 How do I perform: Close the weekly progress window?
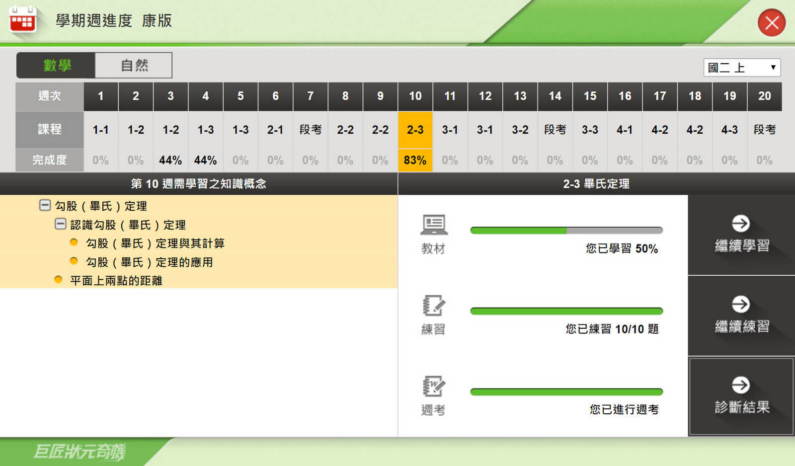(771, 23)
